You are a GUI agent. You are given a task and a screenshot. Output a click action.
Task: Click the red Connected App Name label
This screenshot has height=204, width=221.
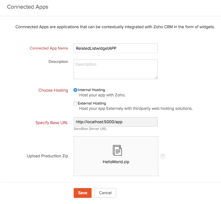(x=49, y=48)
